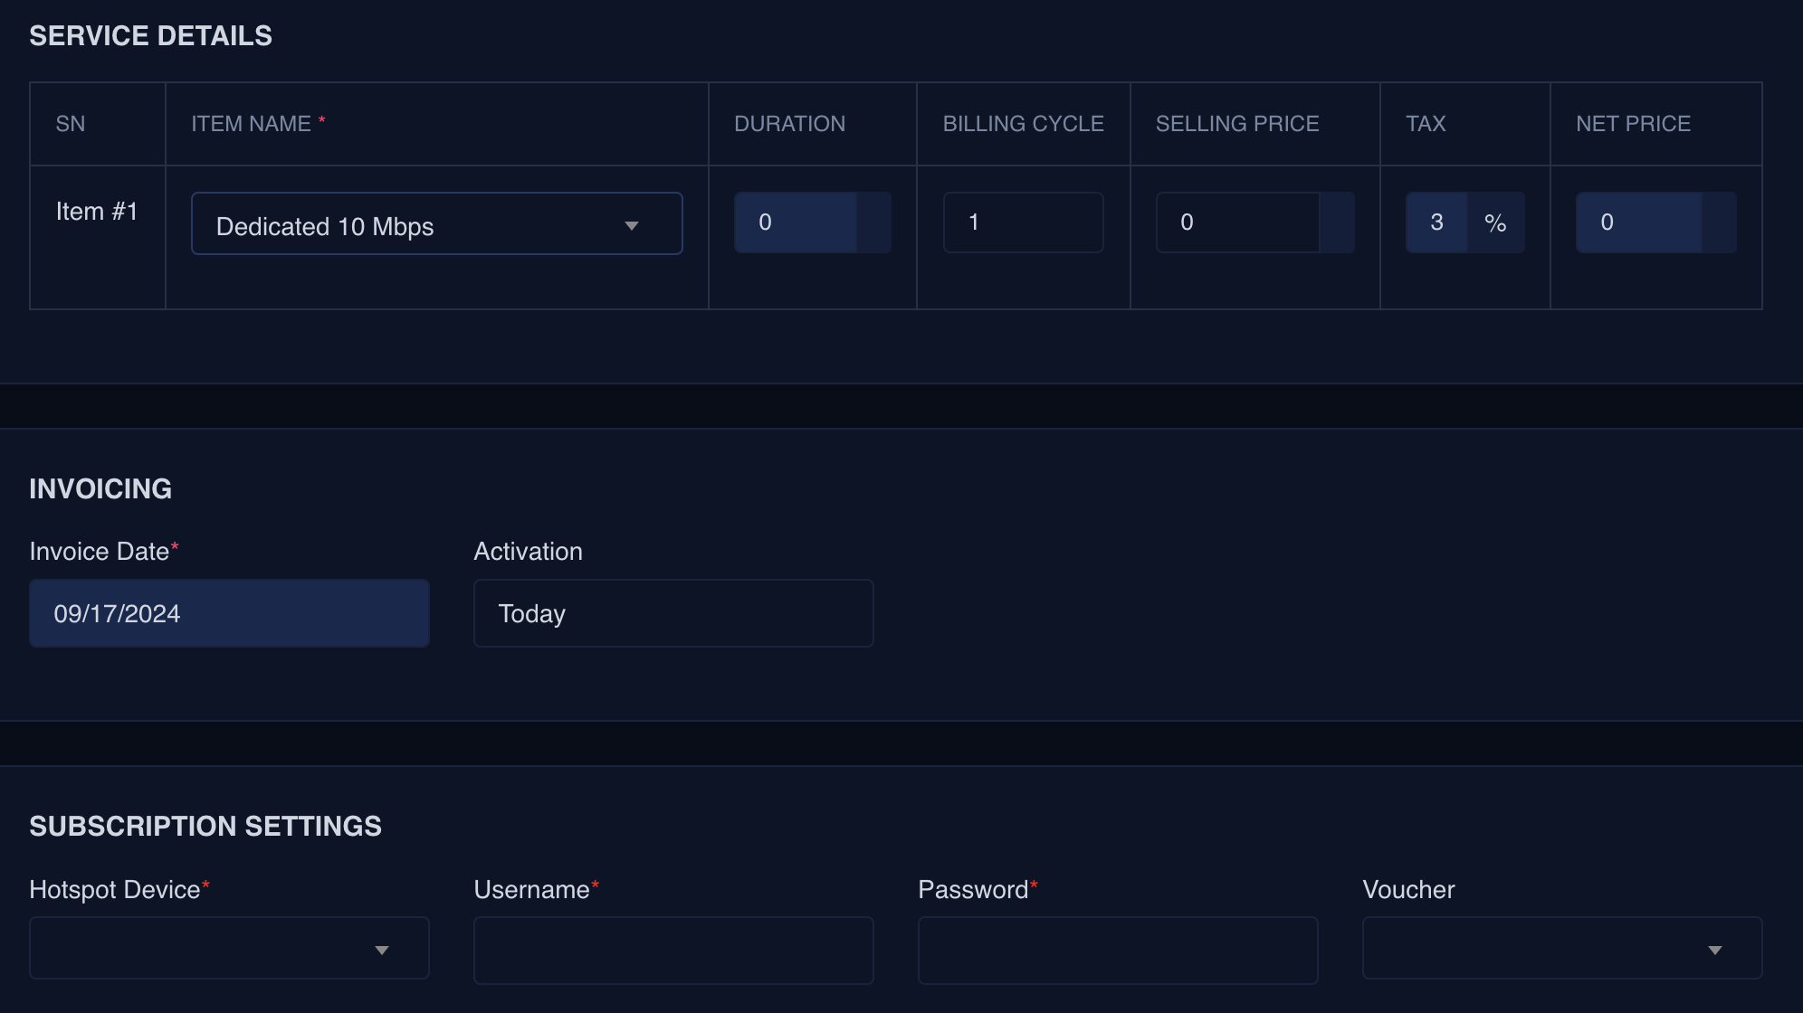Click the Hotspot Device dropdown arrow
The height and width of the screenshot is (1013, 1803).
[381, 950]
